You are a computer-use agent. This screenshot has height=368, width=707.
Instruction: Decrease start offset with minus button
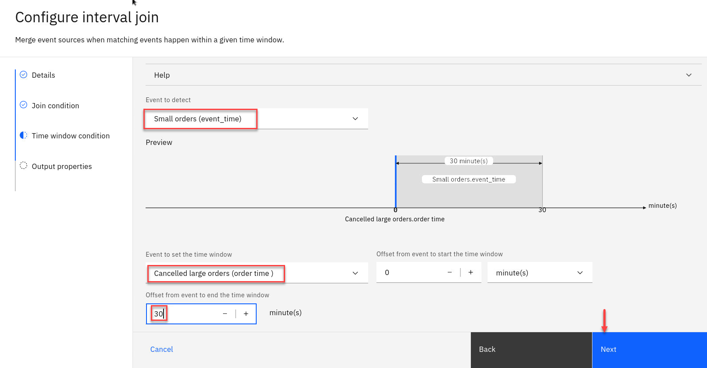[x=449, y=272]
